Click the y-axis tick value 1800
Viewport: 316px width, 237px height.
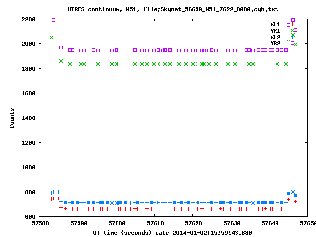point(28,69)
